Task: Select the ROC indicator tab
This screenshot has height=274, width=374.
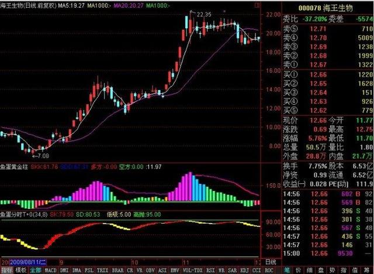Action: coord(269,270)
